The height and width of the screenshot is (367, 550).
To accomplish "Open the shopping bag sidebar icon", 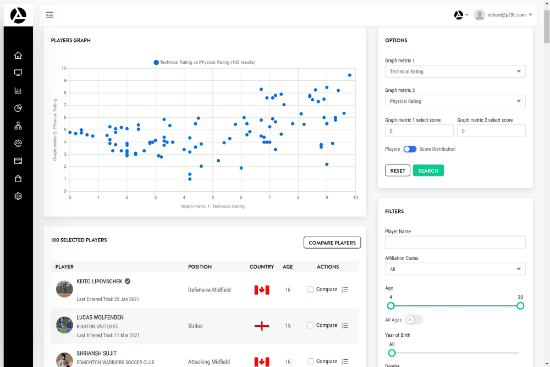I will click(x=18, y=179).
